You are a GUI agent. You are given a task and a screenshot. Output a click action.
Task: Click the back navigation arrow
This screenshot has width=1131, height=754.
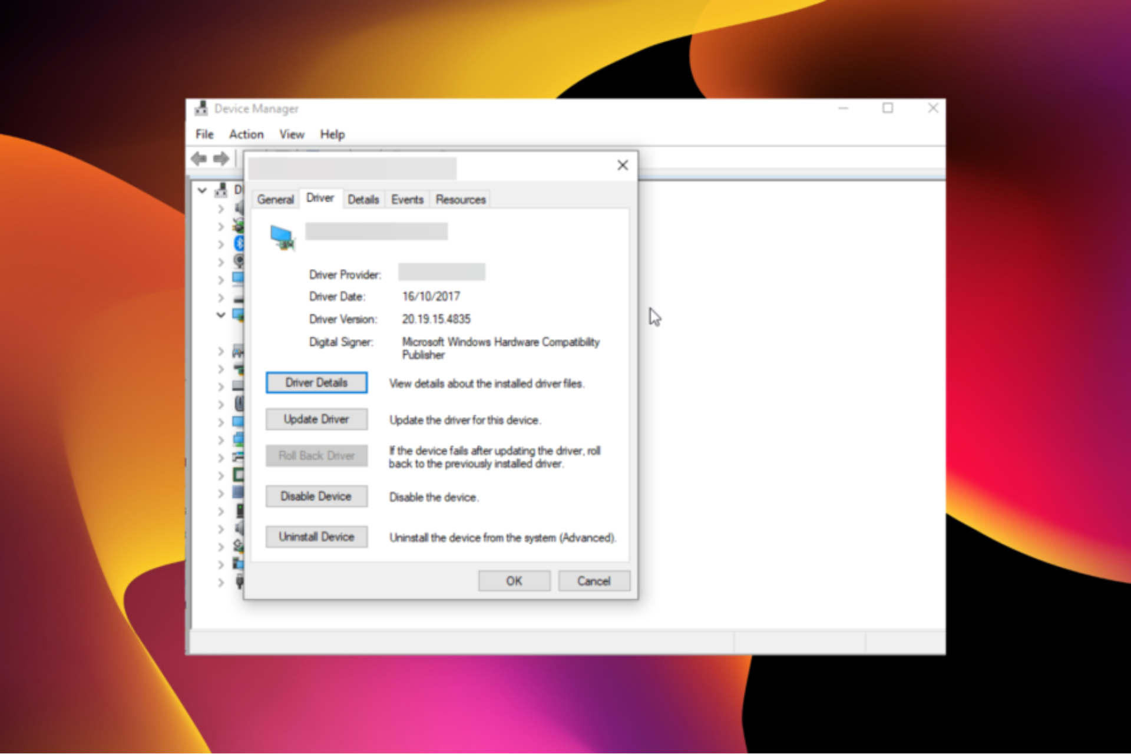(199, 159)
